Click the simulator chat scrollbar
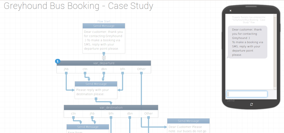This screenshot has height=133, width=284. click(x=275, y=52)
